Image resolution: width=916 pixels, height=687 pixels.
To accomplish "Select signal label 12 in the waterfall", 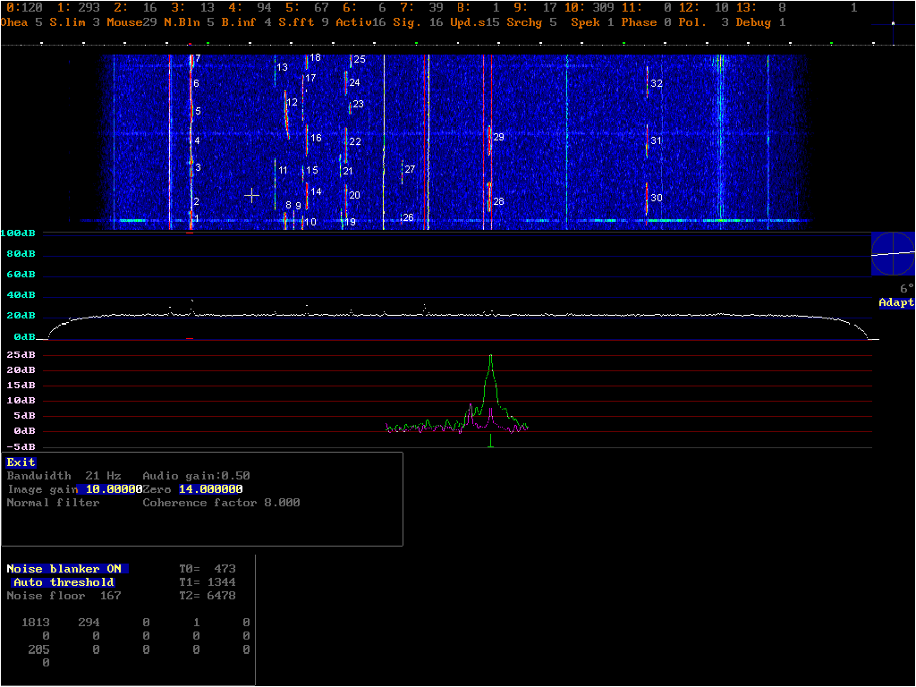I will [x=293, y=102].
